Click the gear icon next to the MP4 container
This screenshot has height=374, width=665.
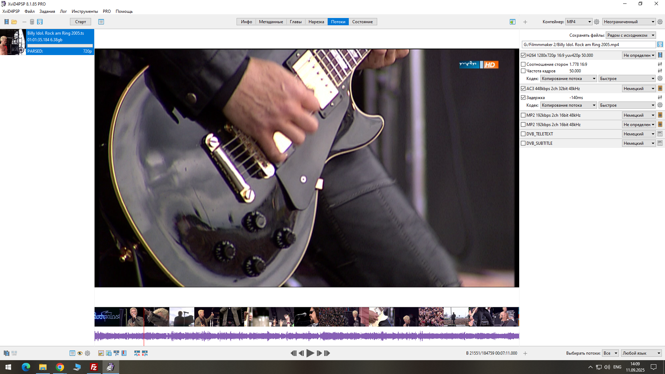point(596,22)
